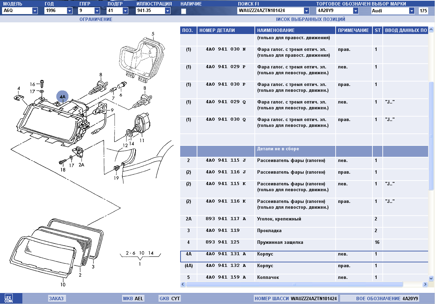Select part 4A0 941 131 A Корпус
The image size is (435, 304).
click(304, 257)
